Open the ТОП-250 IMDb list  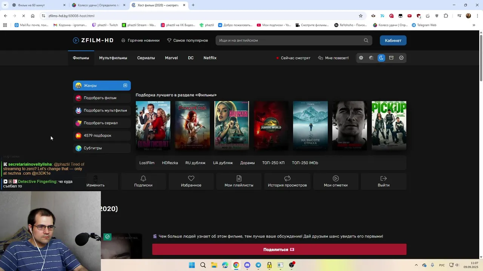coord(305,163)
